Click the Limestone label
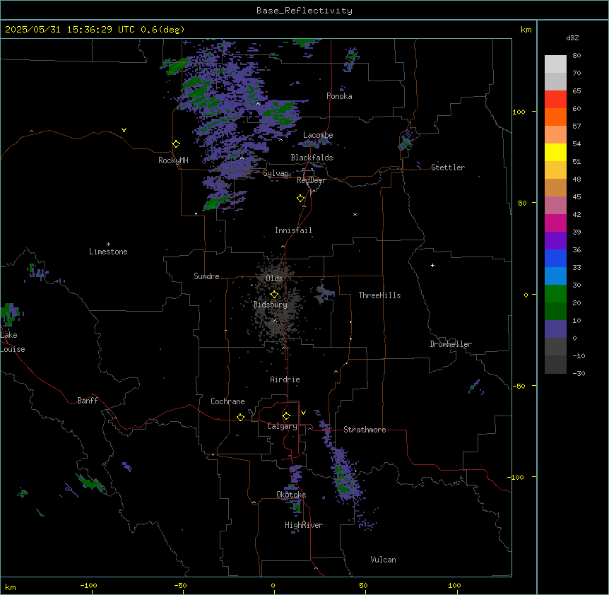 point(108,252)
